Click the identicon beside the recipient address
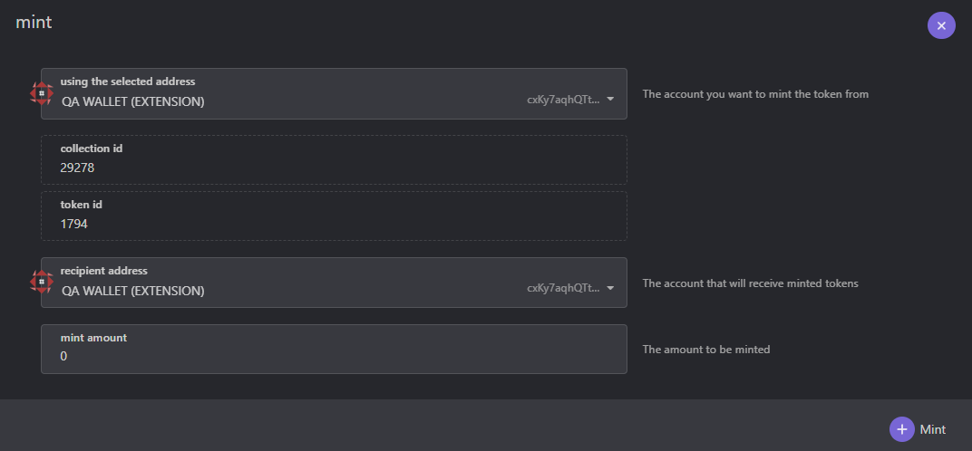 [42, 282]
